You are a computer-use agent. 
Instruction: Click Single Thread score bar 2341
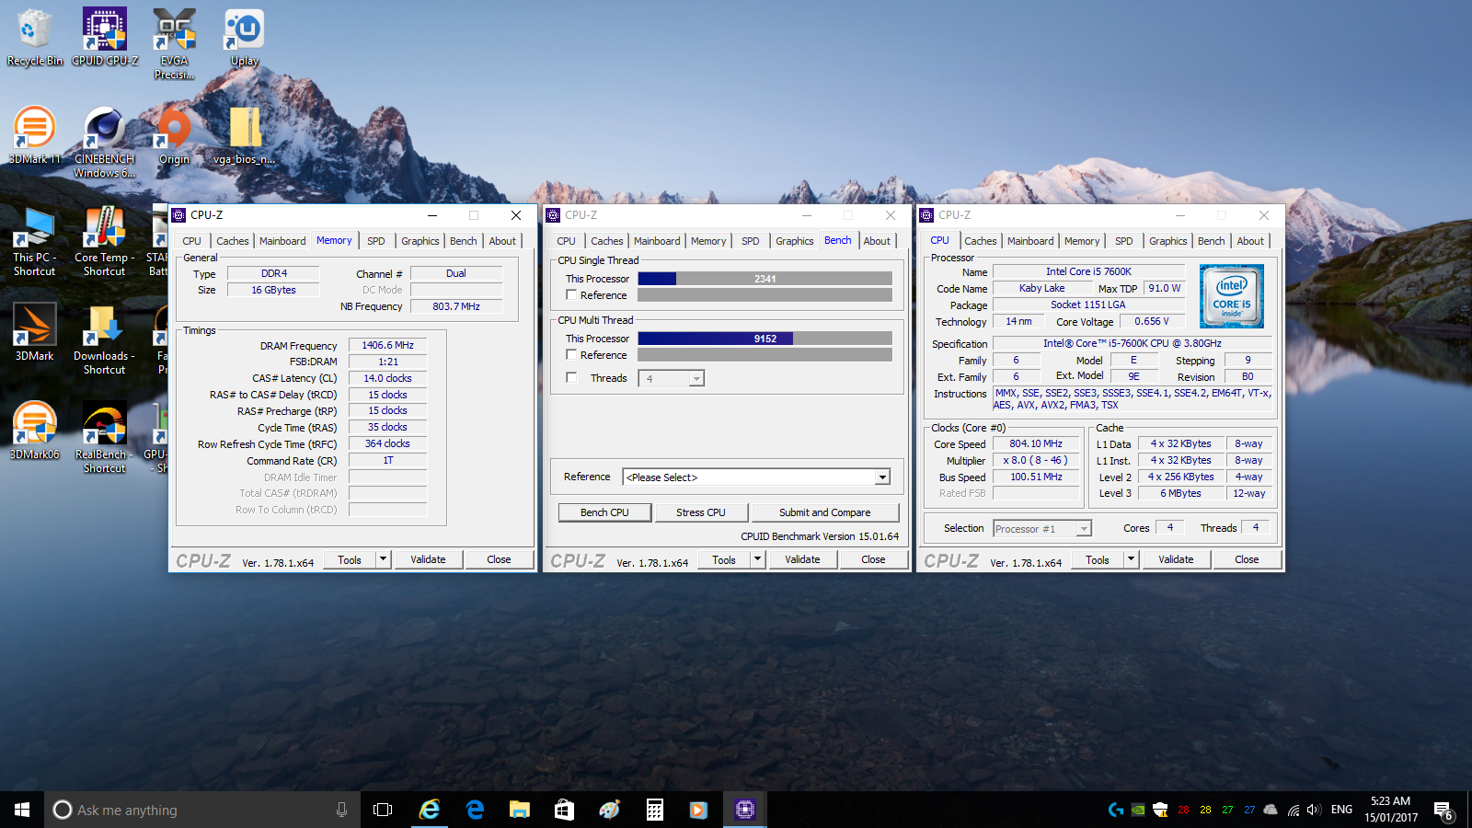pyautogui.click(x=765, y=279)
